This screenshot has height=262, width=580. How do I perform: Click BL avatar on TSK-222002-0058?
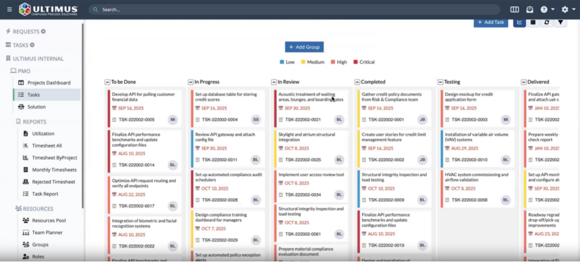tap(506, 200)
